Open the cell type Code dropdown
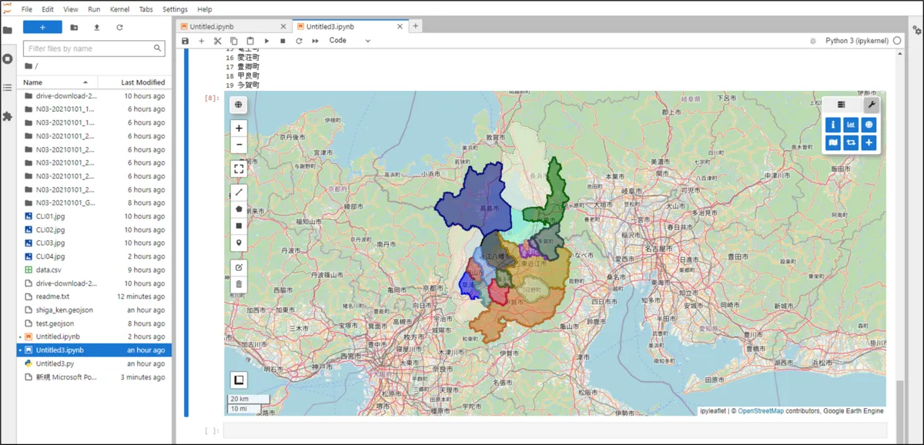Viewport: 924px width, 445px height. pos(350,41)
